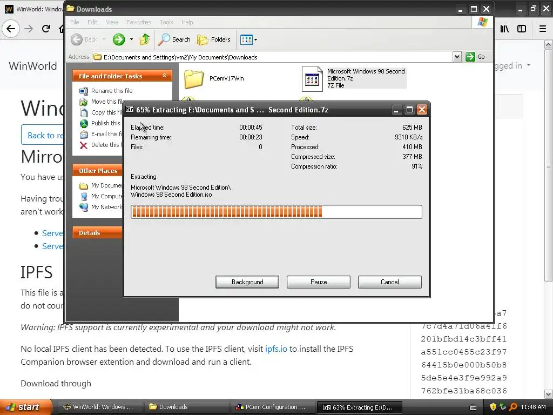Click Publish this file globe icon
Image resolution: width=553 pixels, height=415 pixels.
pos(84,124)
